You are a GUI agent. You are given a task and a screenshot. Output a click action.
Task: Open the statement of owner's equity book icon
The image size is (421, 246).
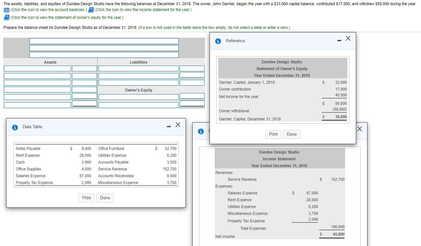click(6, 18)
